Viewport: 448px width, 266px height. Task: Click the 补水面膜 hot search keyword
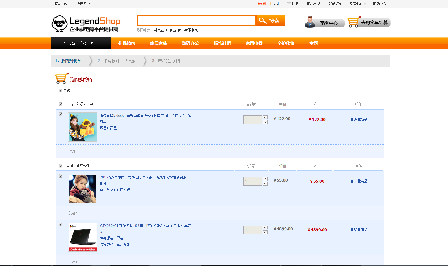click(x=161, y=30)
